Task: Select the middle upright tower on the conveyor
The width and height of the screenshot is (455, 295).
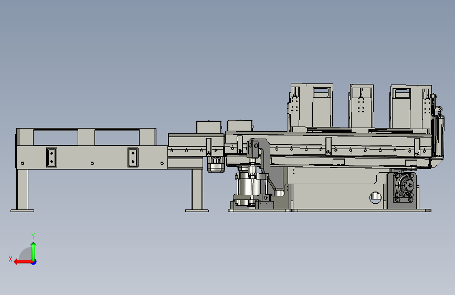Action: tap(361, 106)
